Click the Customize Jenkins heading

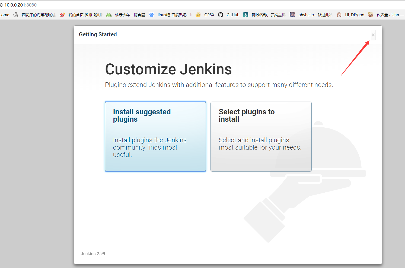[x=168, y=69]
